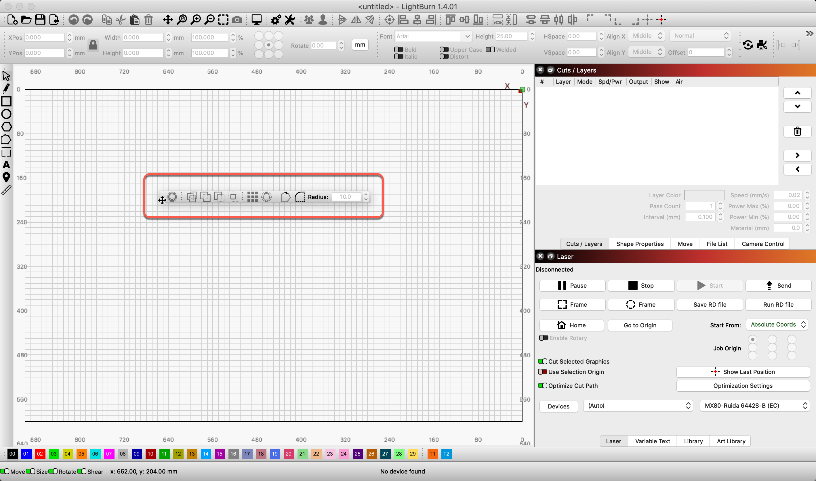This screenshot has width=816, height=481.
Task: Toggle Cut Selected Graphics switch
Action: (x=542, y=361)
